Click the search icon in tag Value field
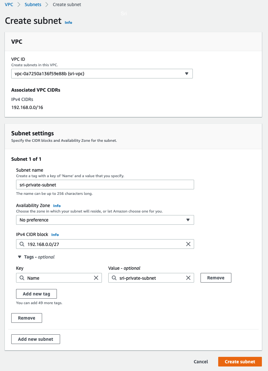The width and height of the screenshot is (268, 371). [114, 278]
